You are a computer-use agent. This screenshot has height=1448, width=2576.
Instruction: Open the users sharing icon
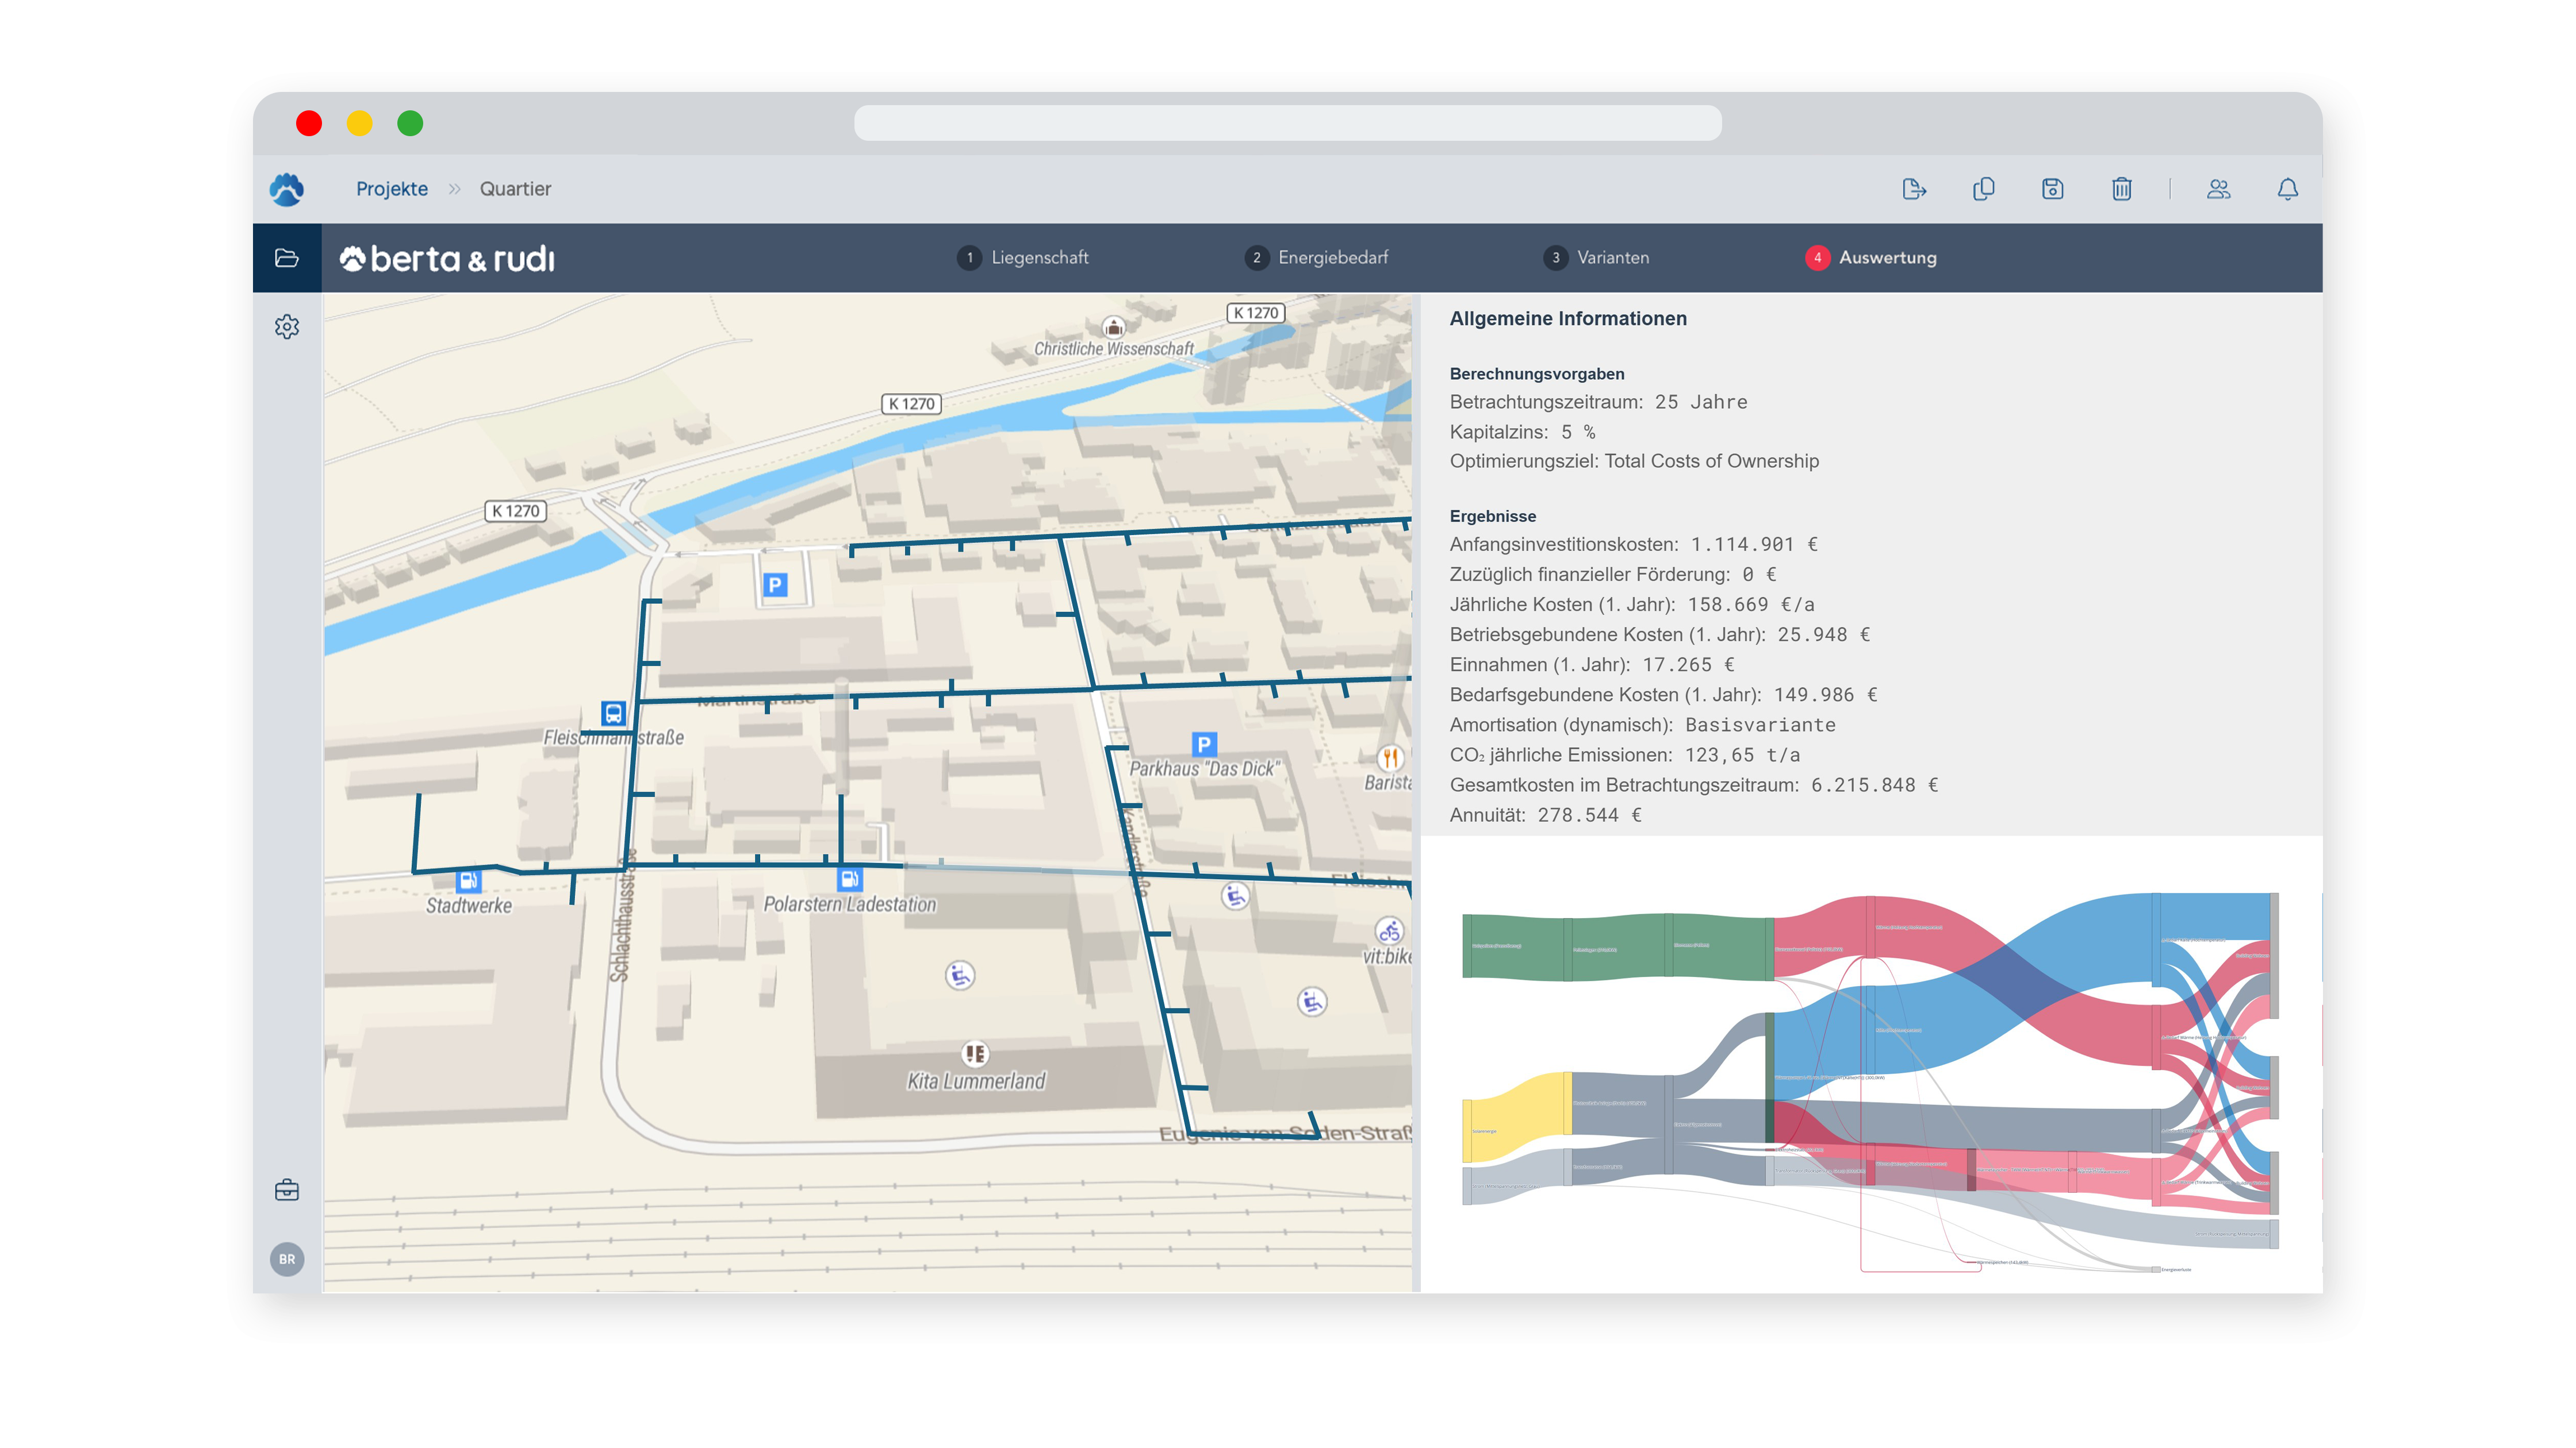click(x=2218, y=189)
